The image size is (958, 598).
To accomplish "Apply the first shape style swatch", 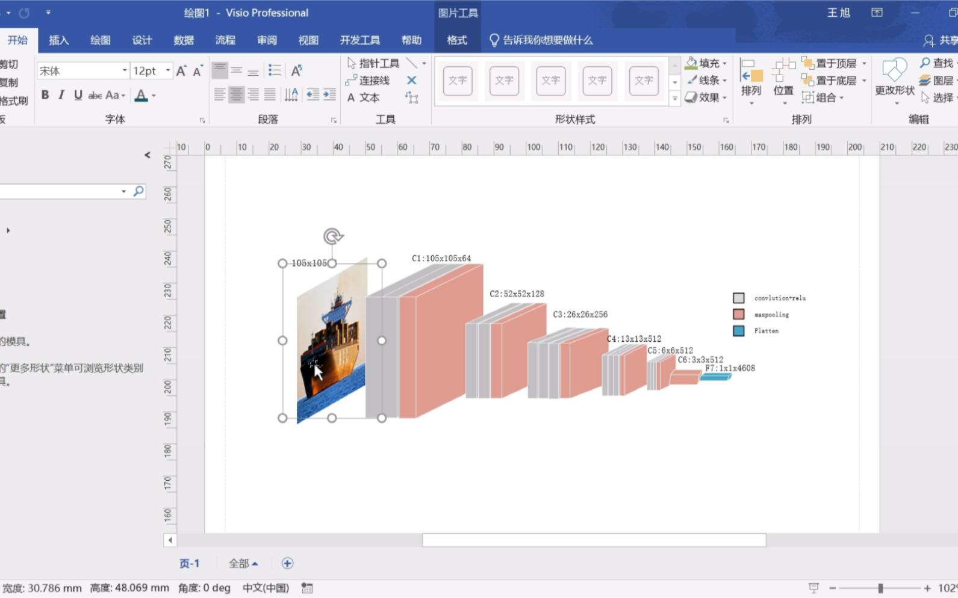I will click(x=458, y=81).
